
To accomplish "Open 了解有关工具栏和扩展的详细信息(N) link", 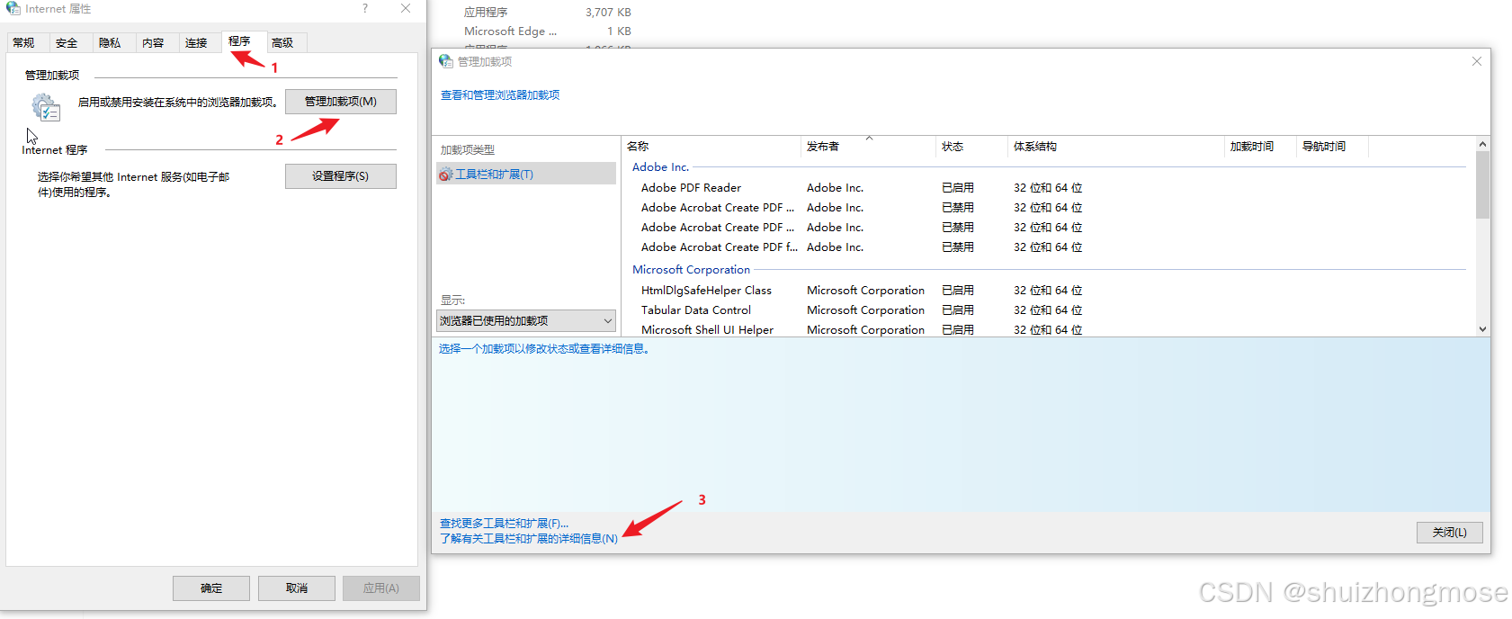I will [529, 539].
